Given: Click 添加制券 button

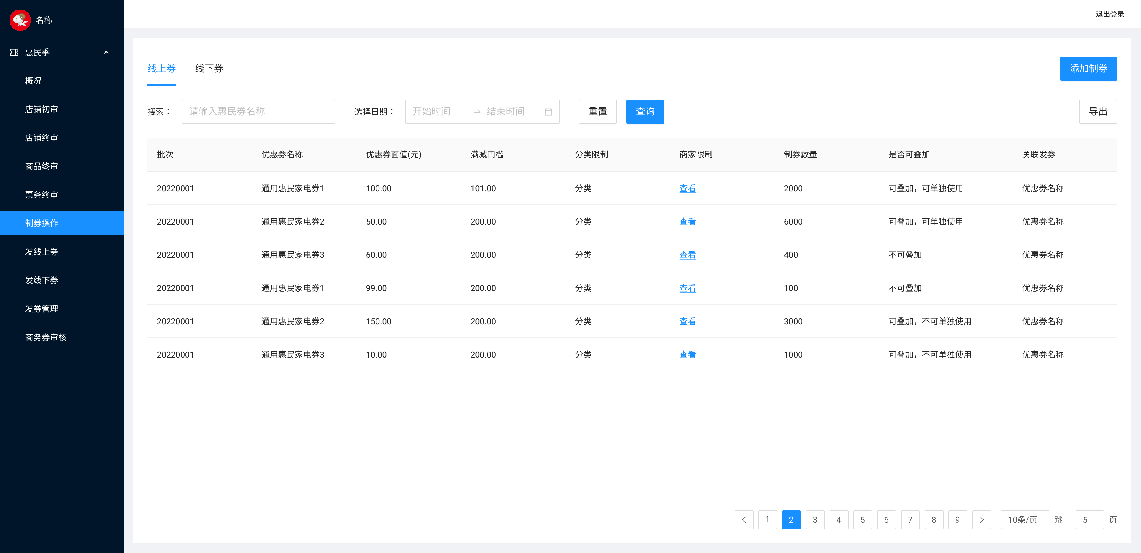Looking at the screenshot, I should [1088, 69].
